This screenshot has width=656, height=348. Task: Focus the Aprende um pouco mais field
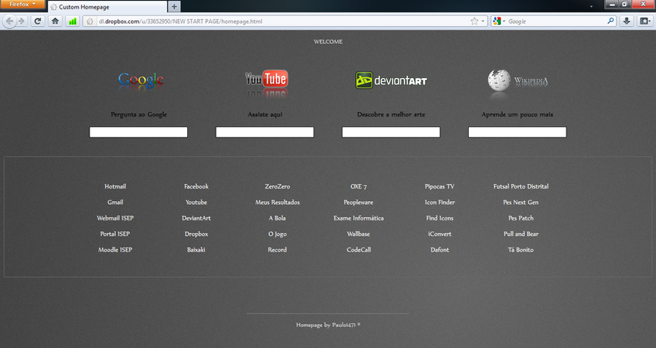point(518,132)
